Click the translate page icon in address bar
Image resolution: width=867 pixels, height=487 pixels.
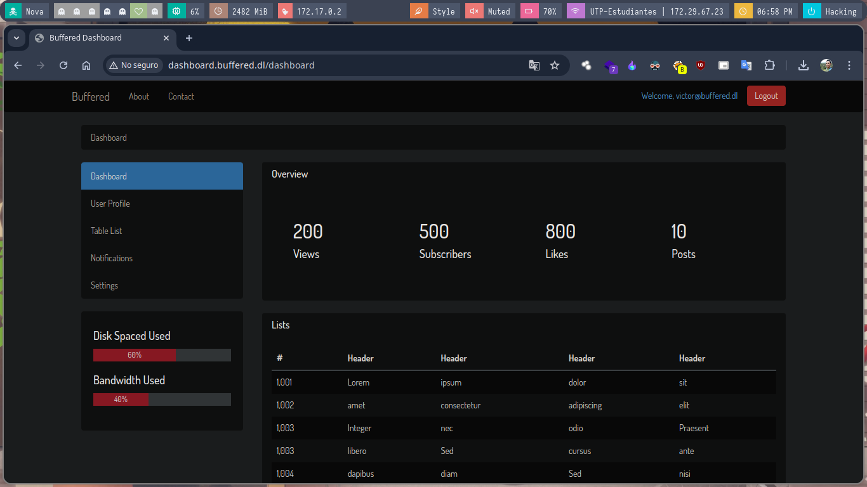point(534,65)
